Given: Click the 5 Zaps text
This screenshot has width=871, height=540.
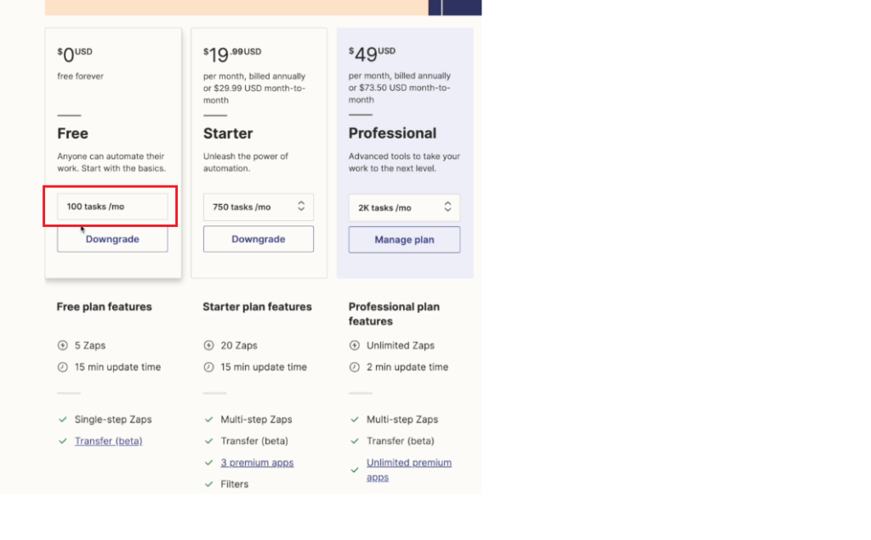Looking at the screenshot, I should (x=90, y=345).
